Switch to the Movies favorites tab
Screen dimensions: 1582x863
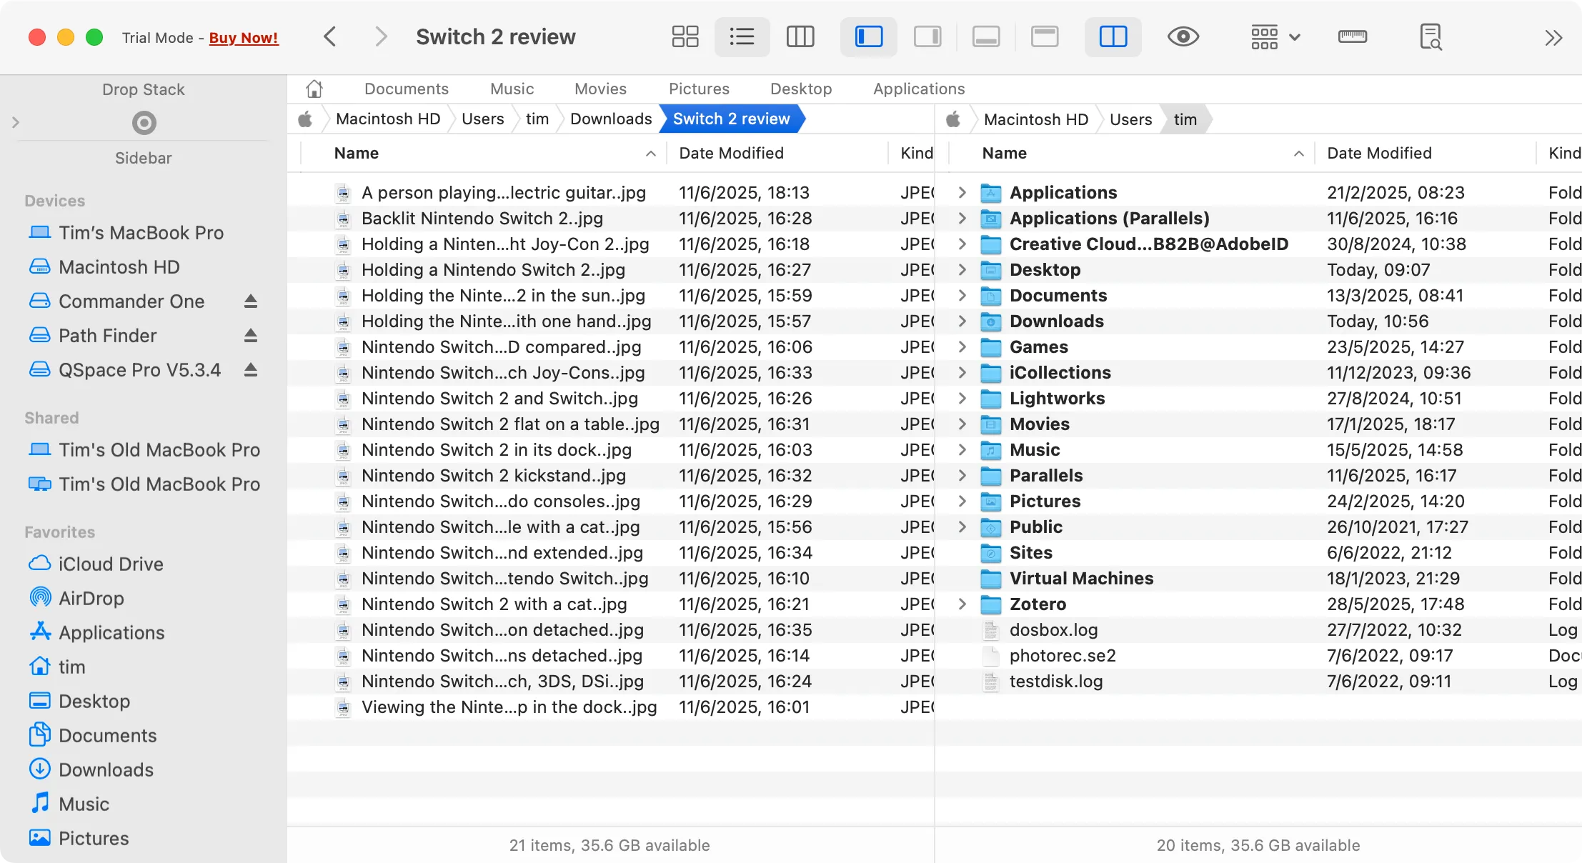click(x=600, y=89)
